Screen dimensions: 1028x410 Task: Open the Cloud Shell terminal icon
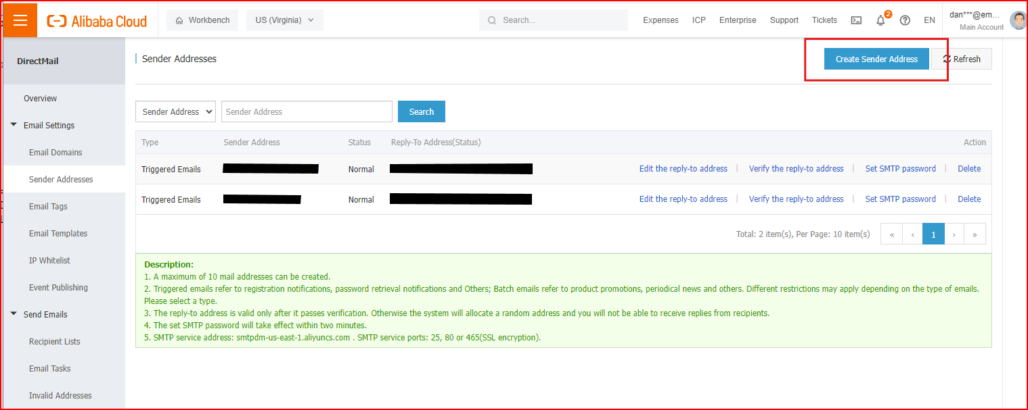[856, 20]
